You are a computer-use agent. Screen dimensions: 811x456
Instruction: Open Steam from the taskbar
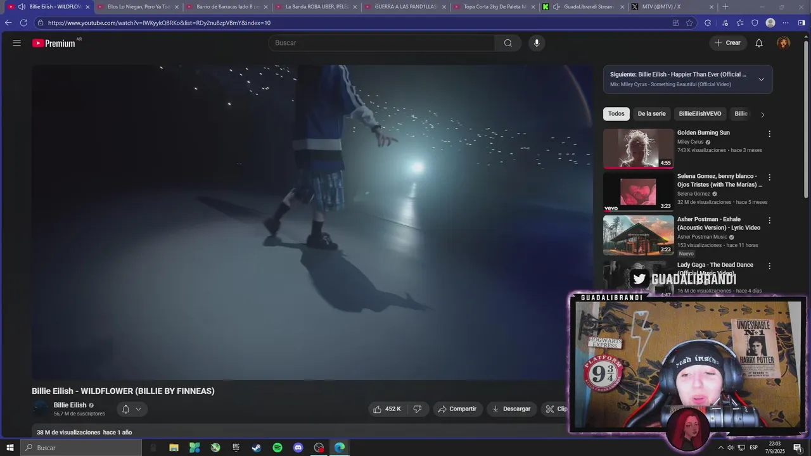(x=257, y=448)
